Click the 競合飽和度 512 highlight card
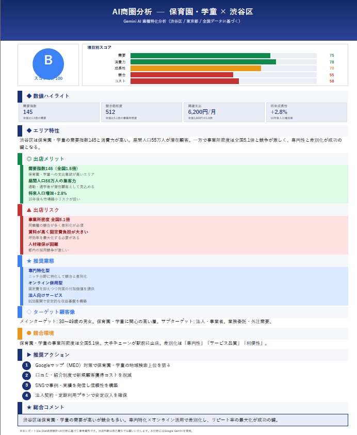The width and height of the screenshot is (357, 435). (141, 112)
